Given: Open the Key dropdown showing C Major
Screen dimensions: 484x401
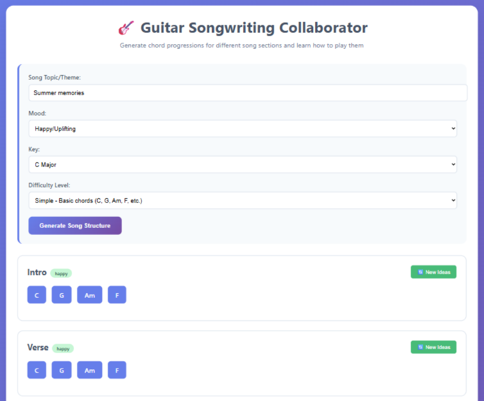Looking at the screenshot, I should point(243,164).
